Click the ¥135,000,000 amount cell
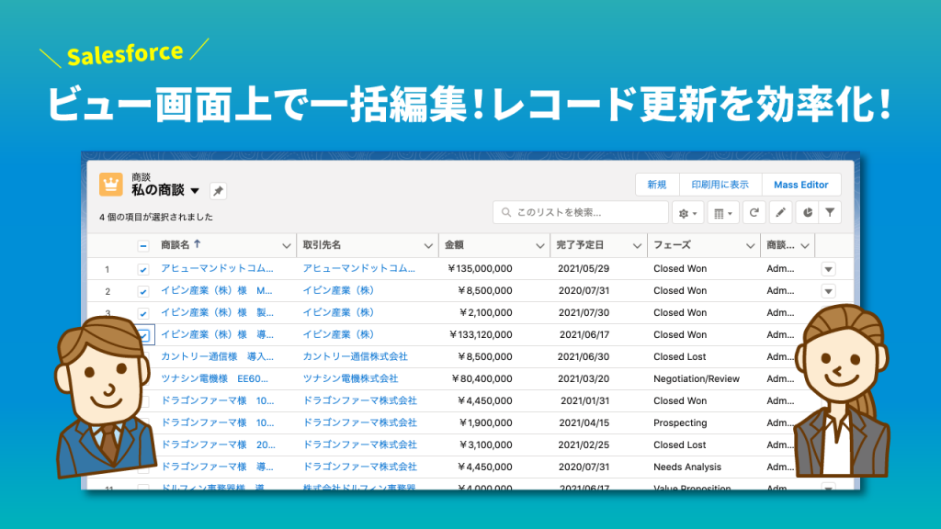941x529 pixels. point(480,269)
